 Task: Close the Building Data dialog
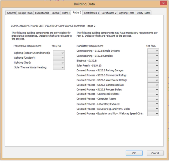(x=163, y=3)
